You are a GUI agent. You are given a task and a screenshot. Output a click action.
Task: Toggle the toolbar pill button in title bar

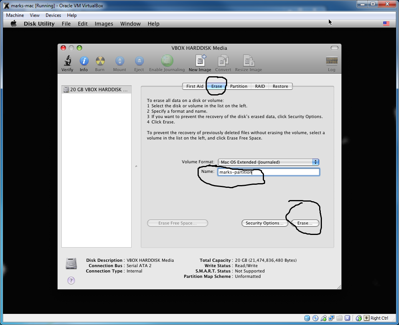coord(335,48)
